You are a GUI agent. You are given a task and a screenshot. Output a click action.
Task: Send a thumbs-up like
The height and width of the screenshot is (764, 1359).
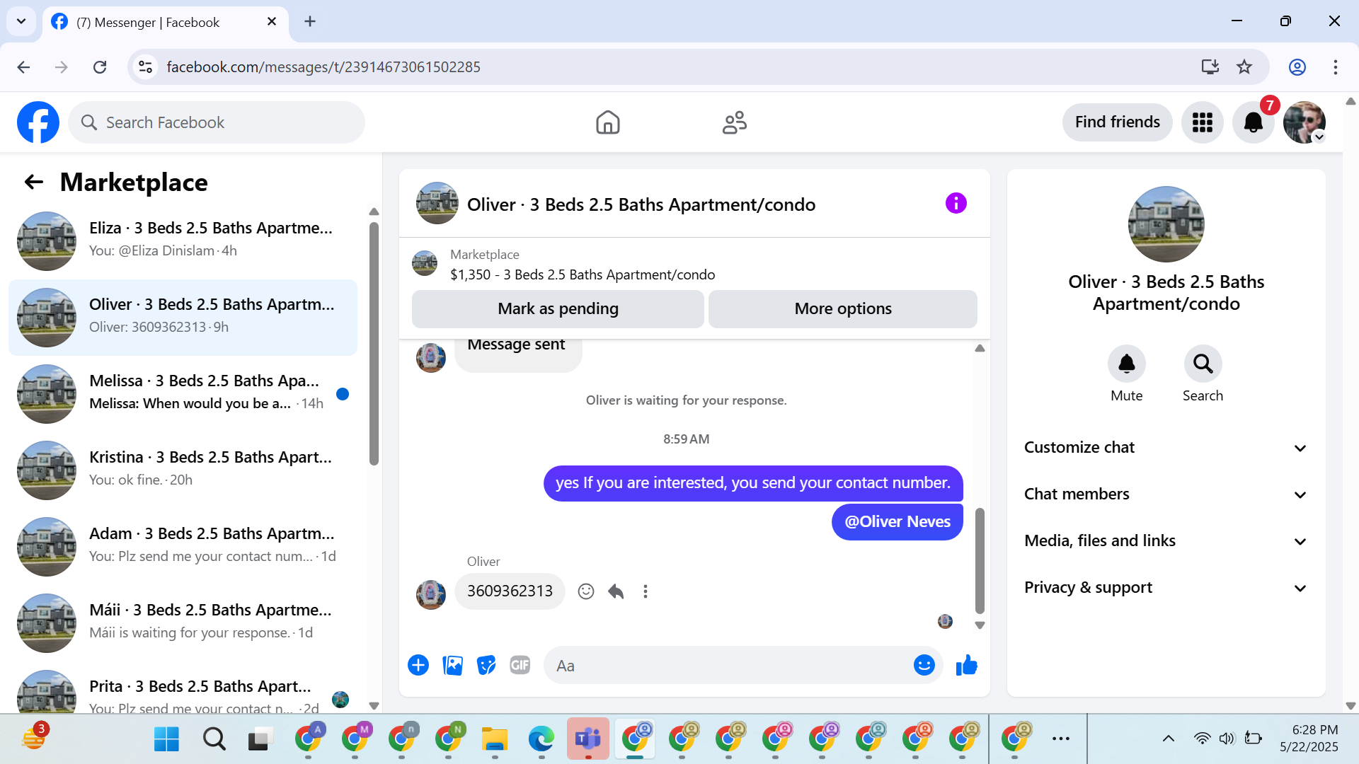click(966, 665)
